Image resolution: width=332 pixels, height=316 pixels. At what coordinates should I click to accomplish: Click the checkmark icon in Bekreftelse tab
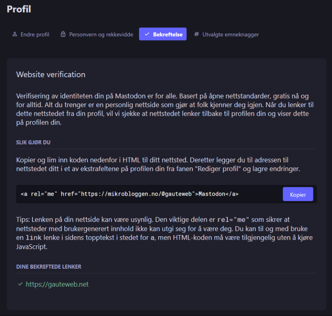click(147, 34)
